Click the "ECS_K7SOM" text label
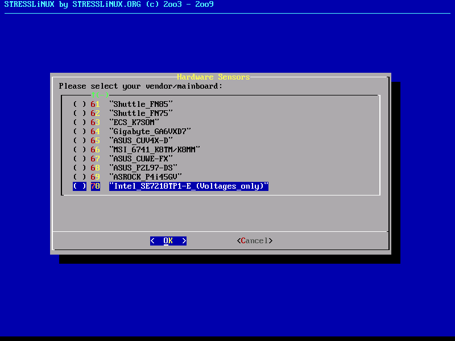Image resolution: width=455 pixels, height=341 pixels. (x=134, y=122)
